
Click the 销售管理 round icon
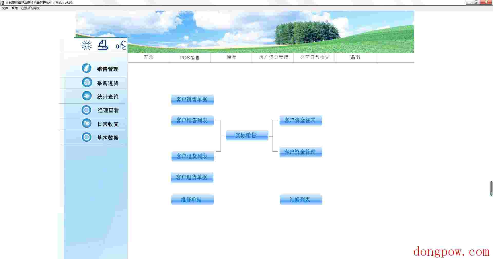click(x=87, y=68)
